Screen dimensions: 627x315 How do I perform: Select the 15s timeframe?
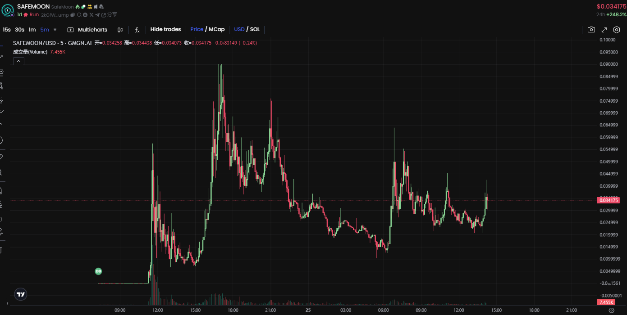(x=7, y=30)
